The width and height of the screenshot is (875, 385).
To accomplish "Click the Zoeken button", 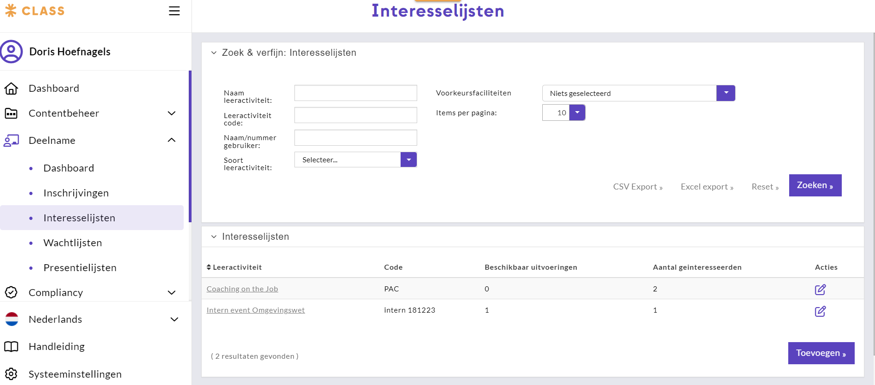I will pos(815,185).
